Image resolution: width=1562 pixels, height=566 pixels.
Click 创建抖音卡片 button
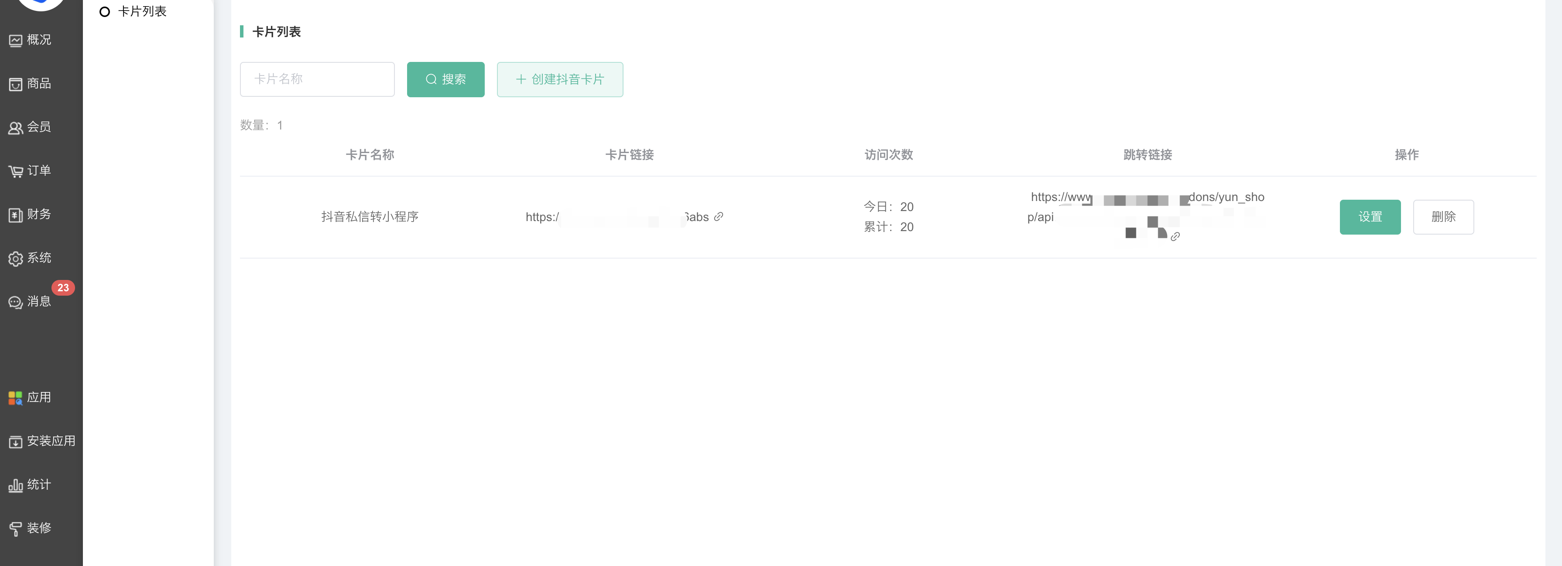coord(559,79)
